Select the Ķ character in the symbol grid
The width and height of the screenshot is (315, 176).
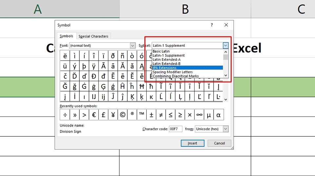(132, 97)
